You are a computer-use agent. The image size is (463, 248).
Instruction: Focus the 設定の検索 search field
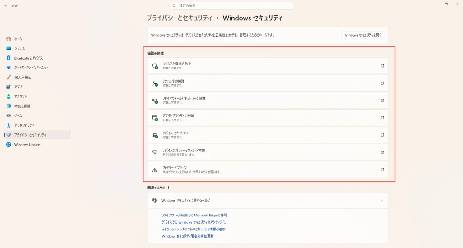231,5
